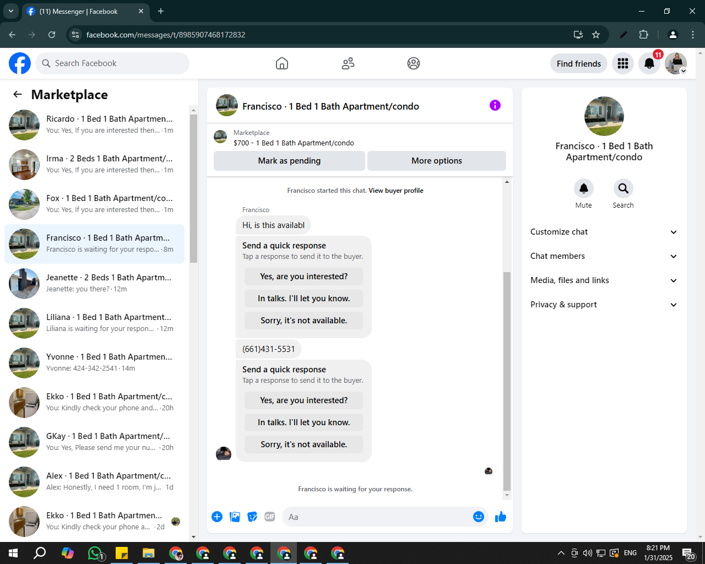The image size is (705, 564).
Task: Open the account profile picture menu
Action: [676, 63]
